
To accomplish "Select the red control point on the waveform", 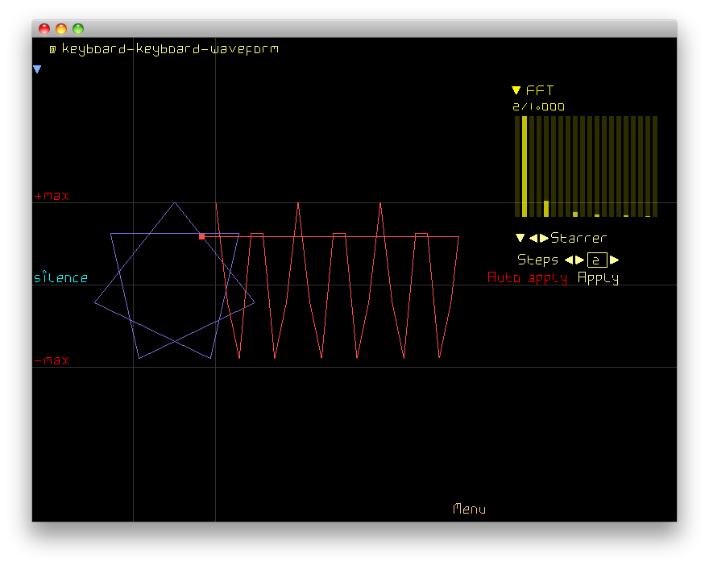I will 201,236.
